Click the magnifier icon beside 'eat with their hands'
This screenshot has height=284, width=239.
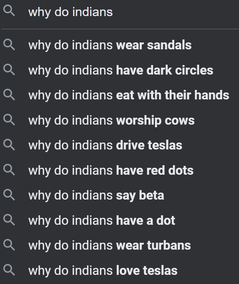click(9, 95)
